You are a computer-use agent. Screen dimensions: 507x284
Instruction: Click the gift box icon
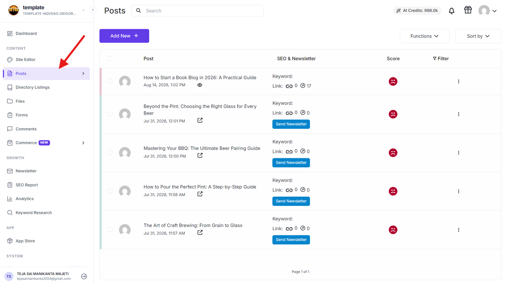pyautogui.click(x=468, y=10)
